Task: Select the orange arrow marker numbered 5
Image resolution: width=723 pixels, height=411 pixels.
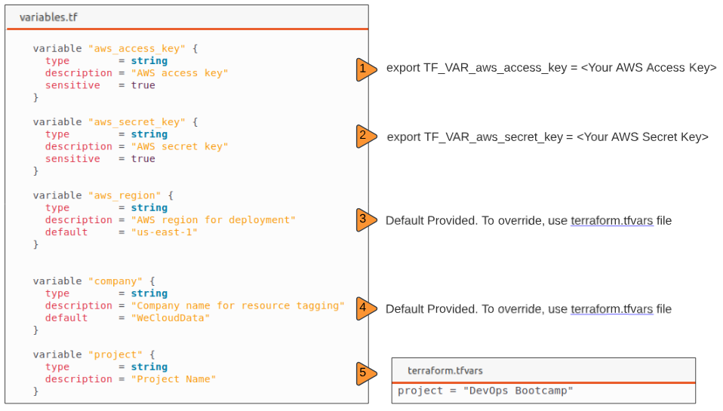Action: [365, 373]
